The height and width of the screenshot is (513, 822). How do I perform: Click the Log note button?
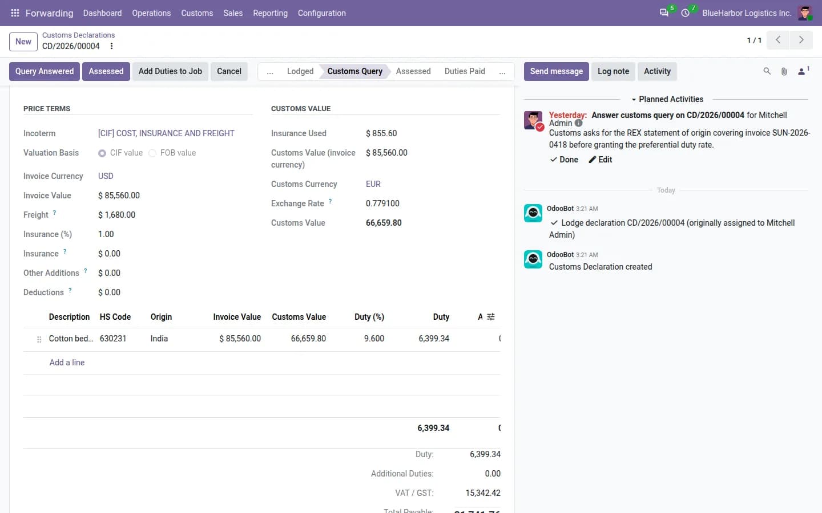pyautogui.click(x=613, y=71)
